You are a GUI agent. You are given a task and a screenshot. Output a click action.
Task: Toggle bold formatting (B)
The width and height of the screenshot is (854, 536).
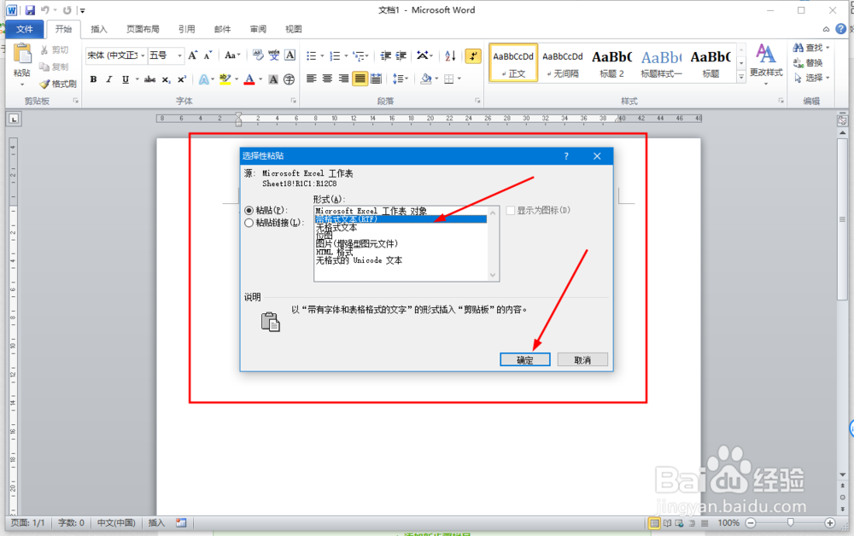point(94,79)
